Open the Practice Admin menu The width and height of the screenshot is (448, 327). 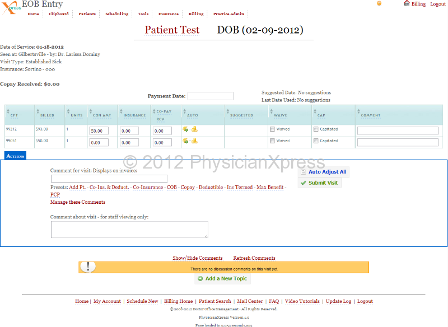click(x=229, y=14)
